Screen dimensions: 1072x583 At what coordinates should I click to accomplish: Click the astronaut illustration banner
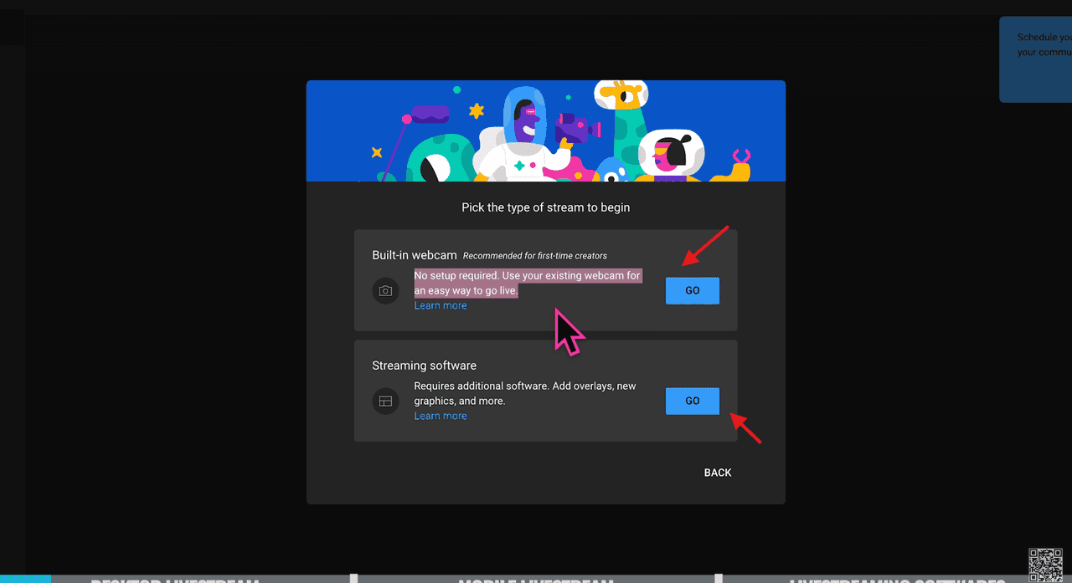[545, 131]
